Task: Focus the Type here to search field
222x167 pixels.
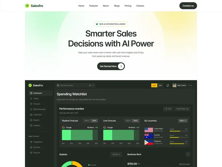Action: (x=75, y=85)
